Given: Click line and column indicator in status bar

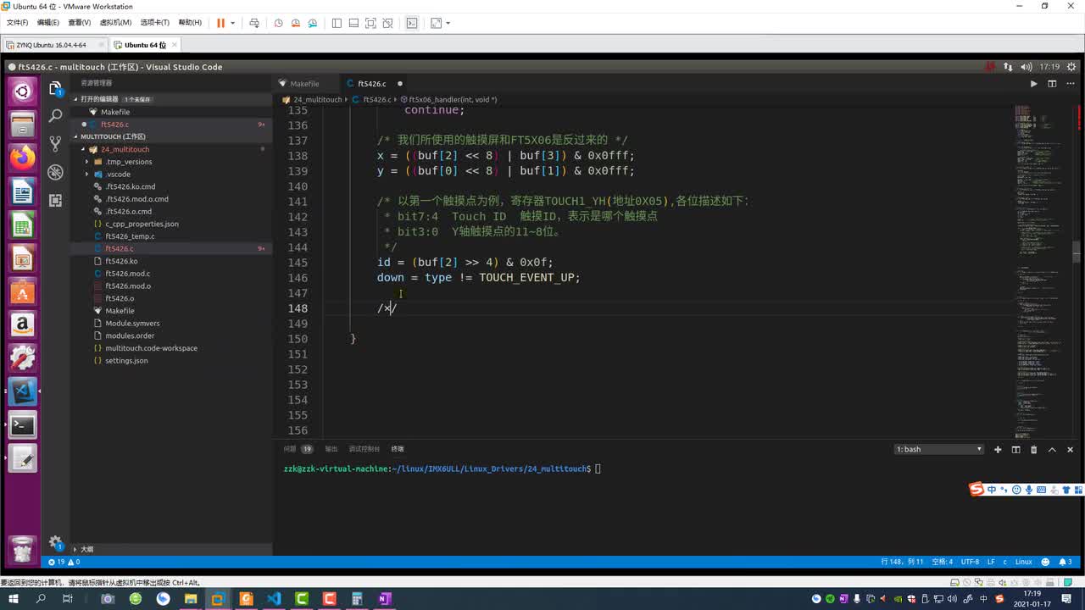Looking at the screenshot, I should [x=902, y=562].
